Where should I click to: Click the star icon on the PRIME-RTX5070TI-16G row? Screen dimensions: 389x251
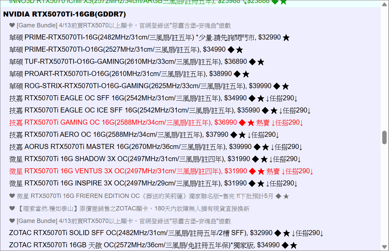286,37
